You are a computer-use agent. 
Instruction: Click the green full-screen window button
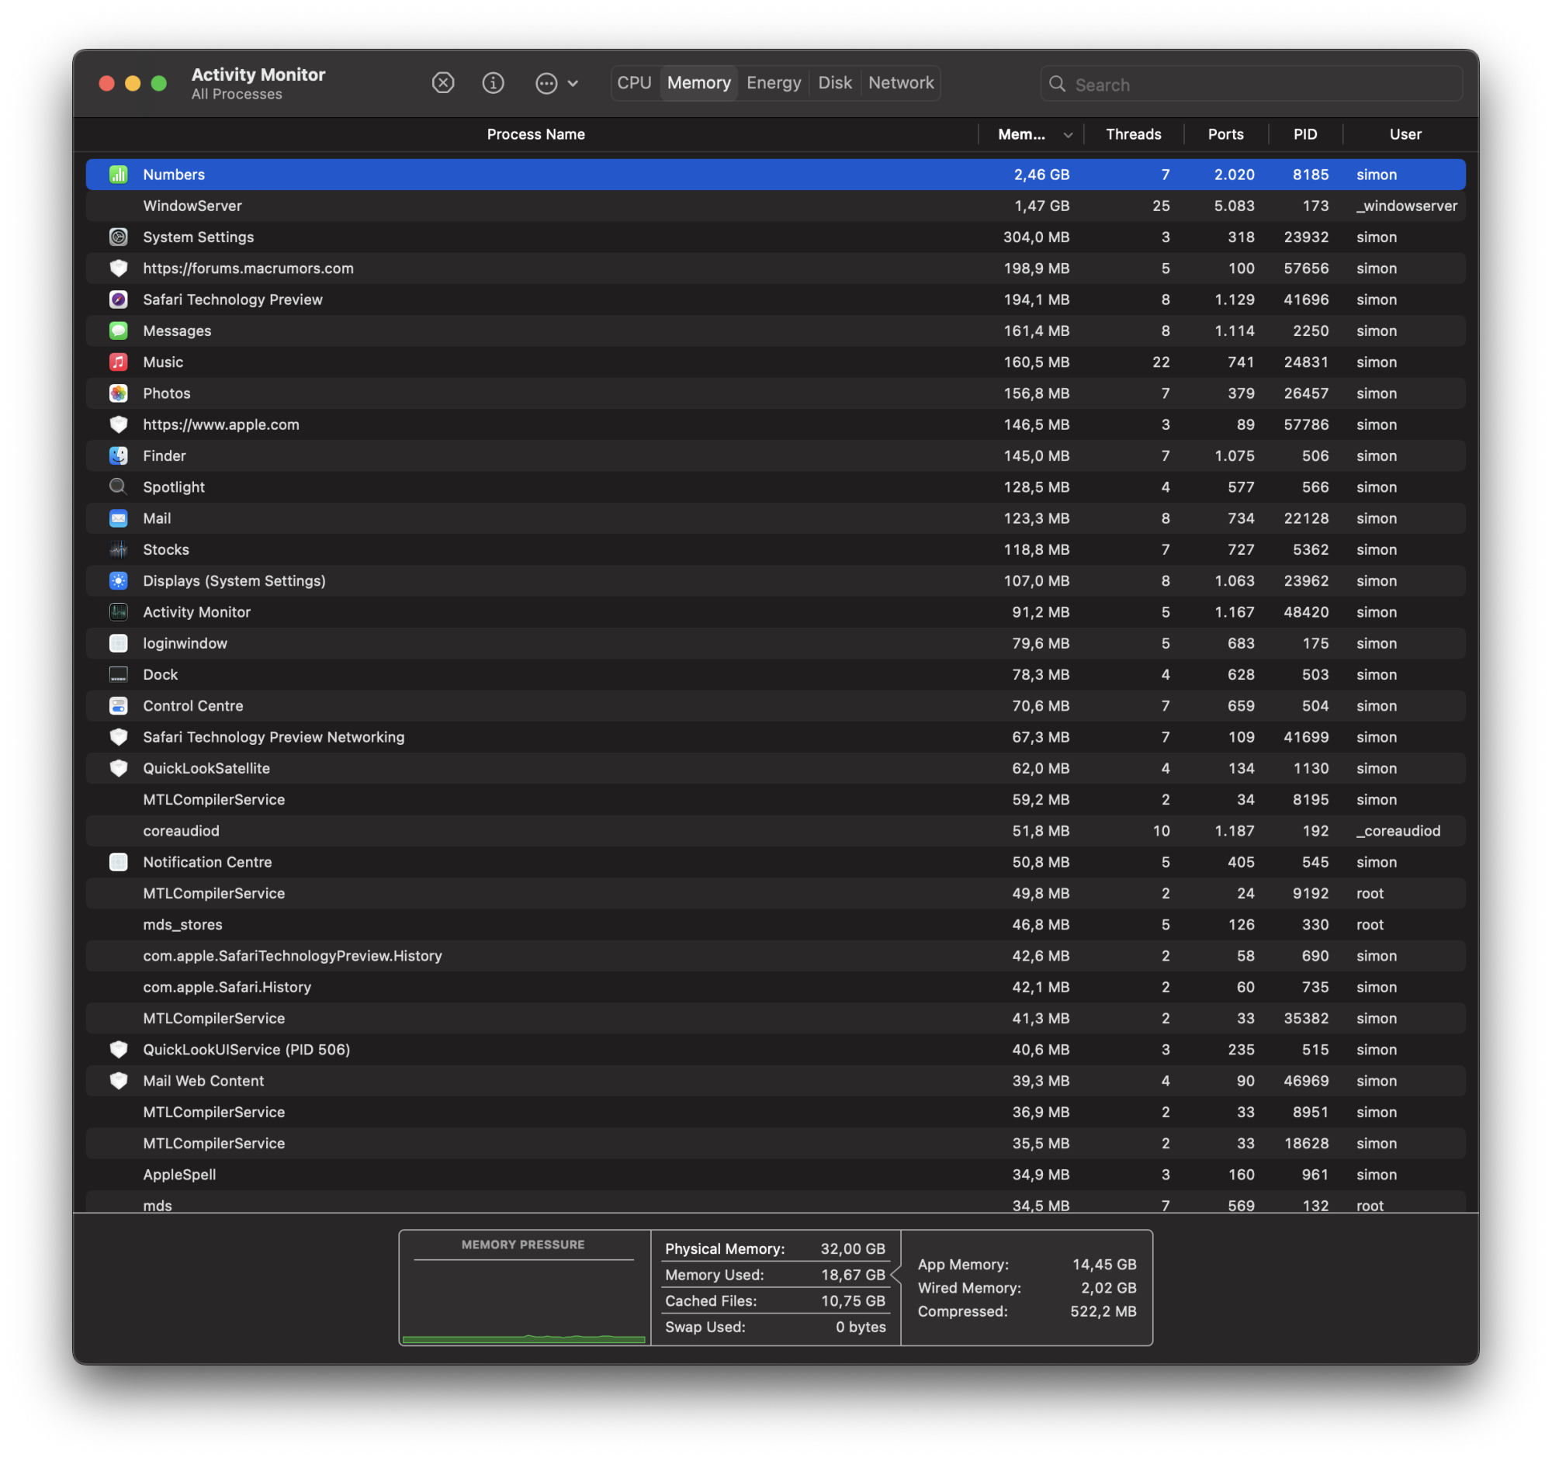click(x=158, y=84)
